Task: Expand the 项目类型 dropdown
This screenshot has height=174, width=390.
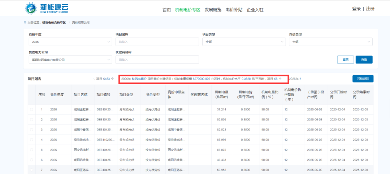Action: [244, 42]
